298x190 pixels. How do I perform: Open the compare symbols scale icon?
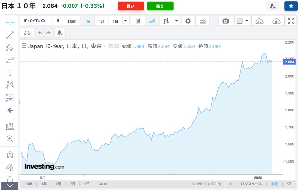[27, 33]
